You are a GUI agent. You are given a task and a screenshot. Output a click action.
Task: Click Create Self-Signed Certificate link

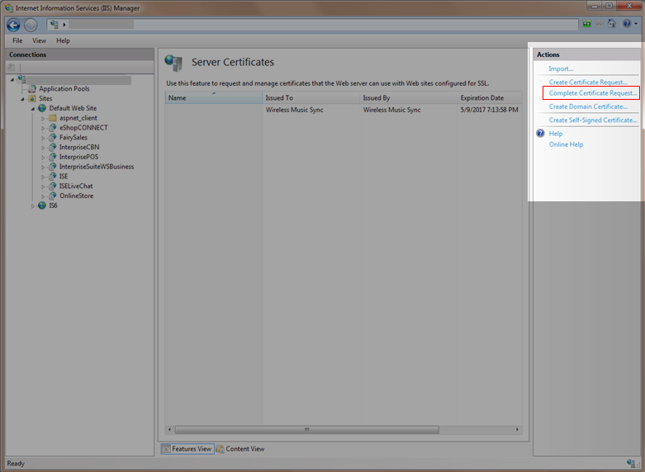tap(593, 120)
